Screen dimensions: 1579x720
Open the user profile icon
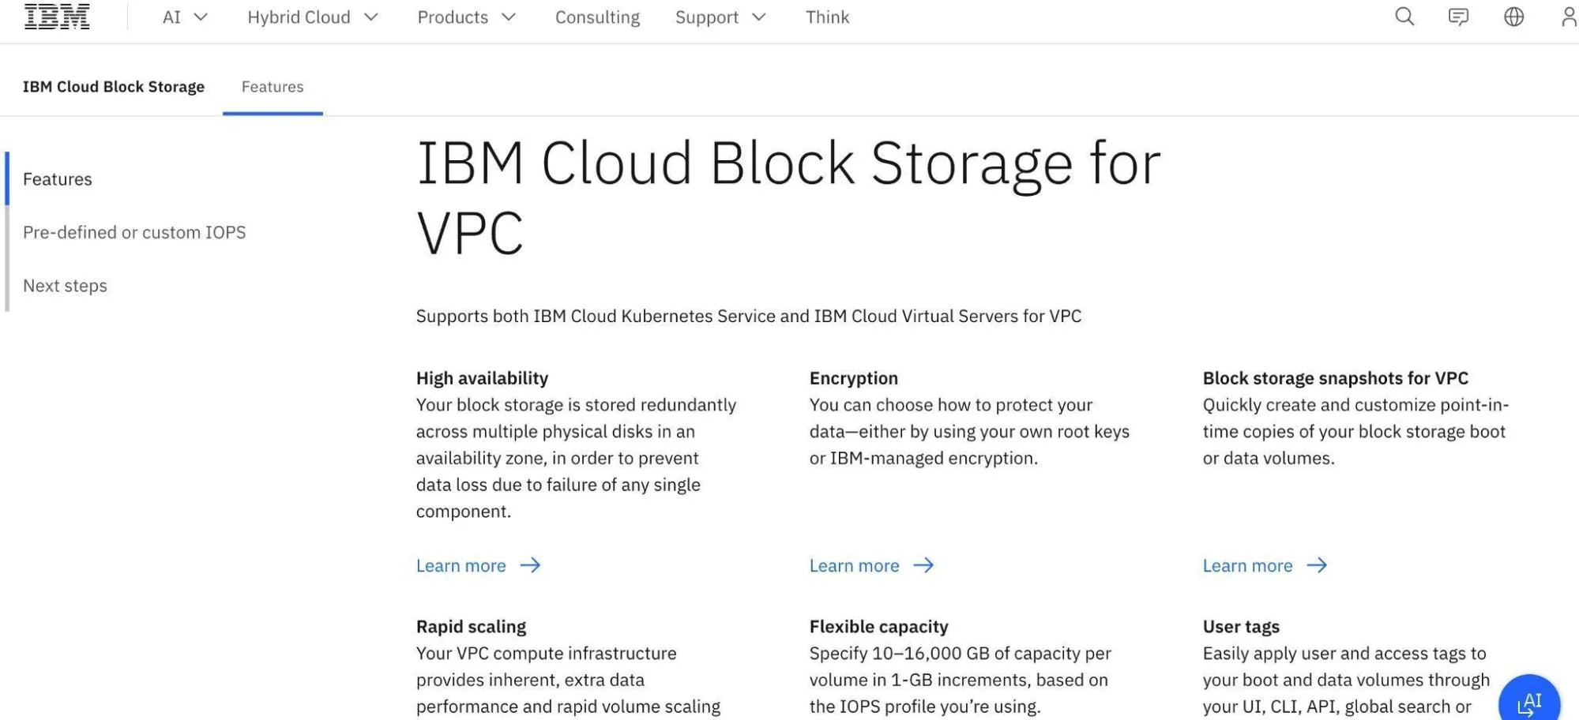tap(1569, 17)
